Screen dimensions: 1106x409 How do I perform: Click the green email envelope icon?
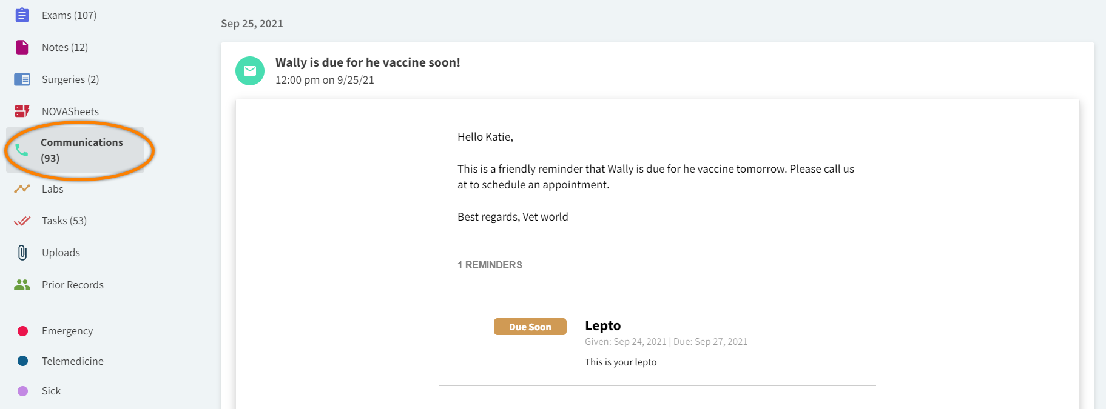click(250, 71)
